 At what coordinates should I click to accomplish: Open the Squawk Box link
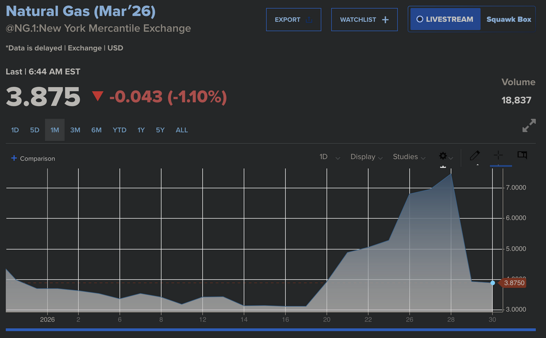[508, 19]
